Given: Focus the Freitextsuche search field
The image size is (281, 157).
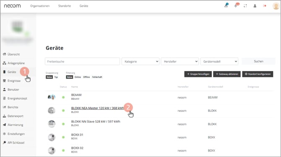Looking at the screenshot, I should point(83,61).
